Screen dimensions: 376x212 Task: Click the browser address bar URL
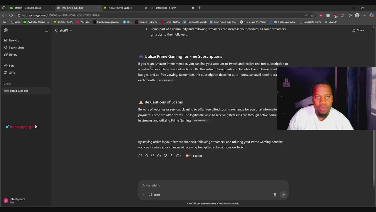[61, 15]
